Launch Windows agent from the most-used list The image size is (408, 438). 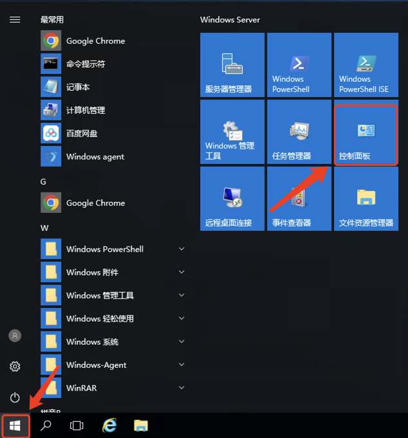113,157
